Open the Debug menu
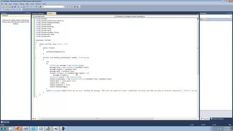233x131 pixels. (x=22, y=4)
